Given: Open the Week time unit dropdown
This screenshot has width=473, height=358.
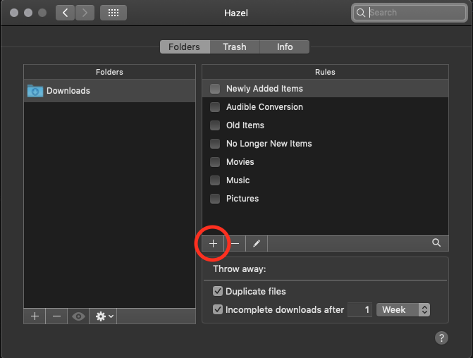Looking at the screenshot, I should tap(403, 309).
